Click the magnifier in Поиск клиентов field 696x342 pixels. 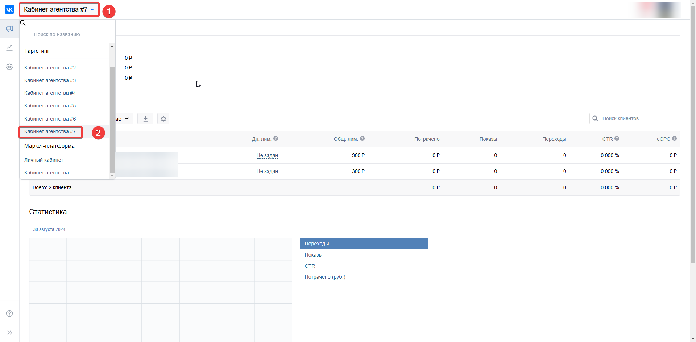[x=595, y=118]
